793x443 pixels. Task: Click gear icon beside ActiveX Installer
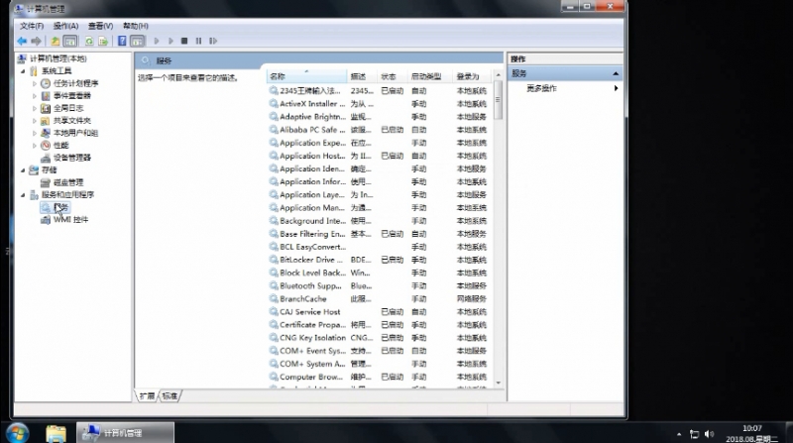[x=274, y=104]
